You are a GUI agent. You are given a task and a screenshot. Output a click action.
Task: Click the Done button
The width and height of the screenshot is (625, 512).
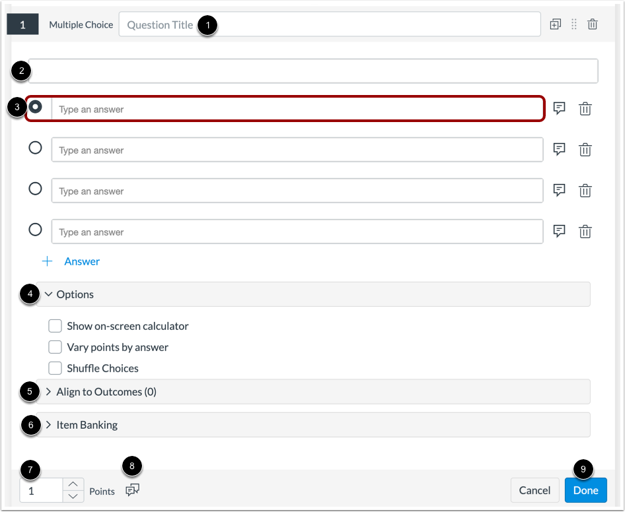[x=585, y=490]
